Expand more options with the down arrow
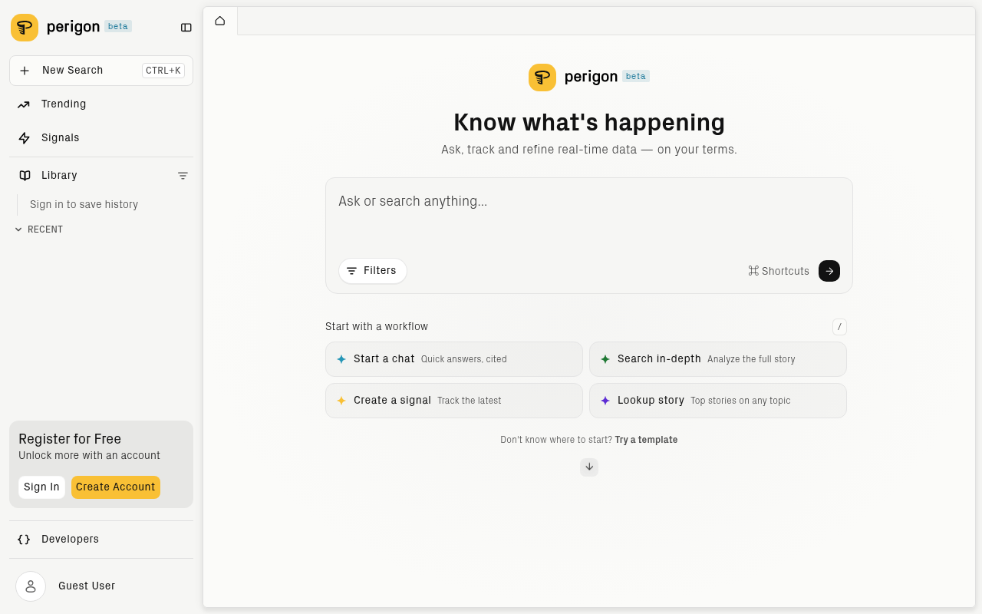 (x=588, y=467)
